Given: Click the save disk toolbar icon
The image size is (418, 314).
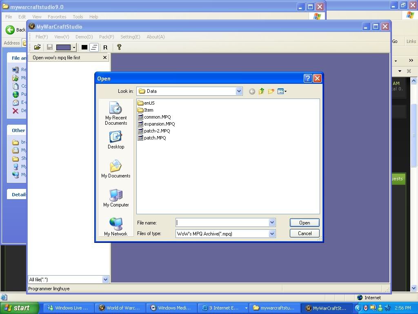Looking at the screenshot, I should pyautogui.click(x=49, y=47).
